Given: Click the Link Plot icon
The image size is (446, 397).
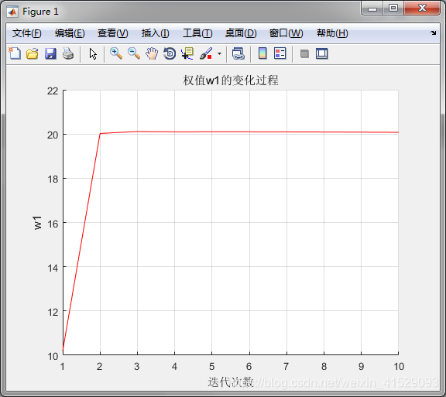Looking at the screenshot, I should (238, 53).
